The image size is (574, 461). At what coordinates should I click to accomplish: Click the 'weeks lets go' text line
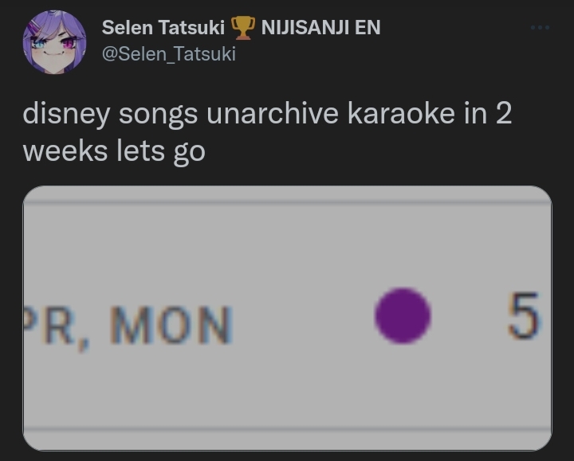coord(114,152)
